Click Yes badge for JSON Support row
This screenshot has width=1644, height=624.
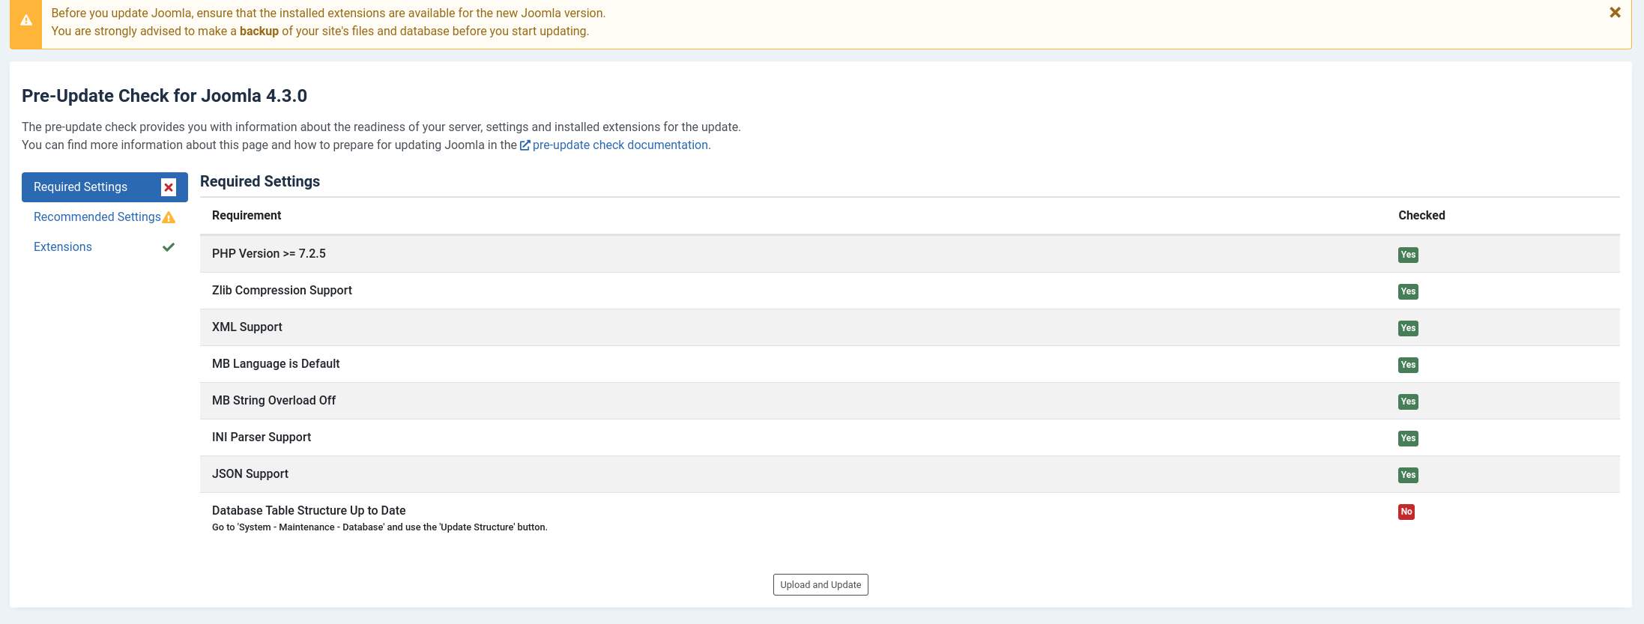[x=1408, y=475]
